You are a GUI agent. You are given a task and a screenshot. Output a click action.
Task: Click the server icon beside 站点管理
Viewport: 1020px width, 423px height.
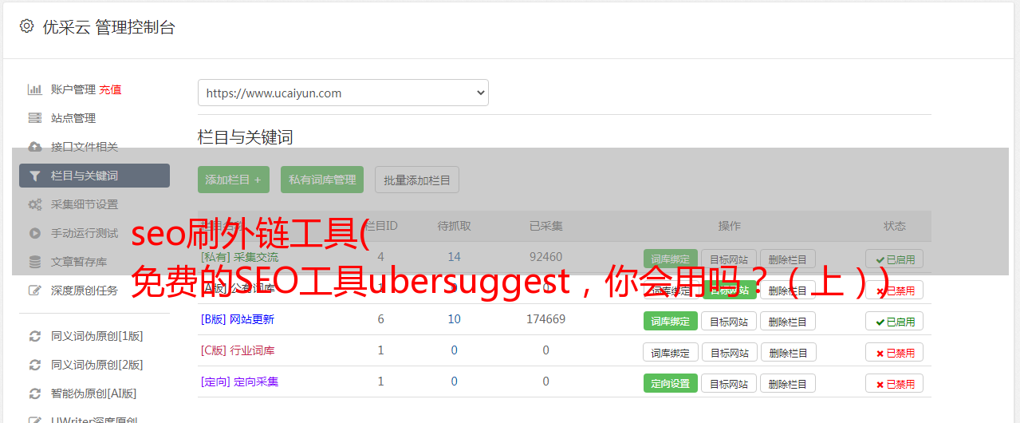tap(35, 118)
